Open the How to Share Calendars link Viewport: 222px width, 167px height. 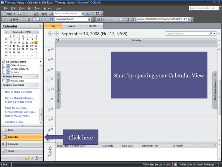18,92
